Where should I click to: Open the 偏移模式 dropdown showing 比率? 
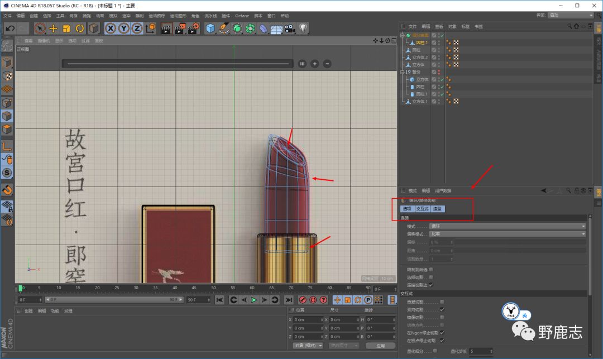(507, 234)
